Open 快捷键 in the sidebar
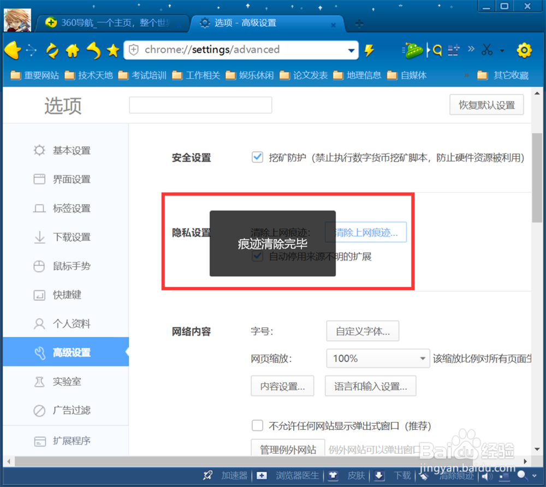Image resolution: width=546 pixels, height=487 pixels. 66,295
